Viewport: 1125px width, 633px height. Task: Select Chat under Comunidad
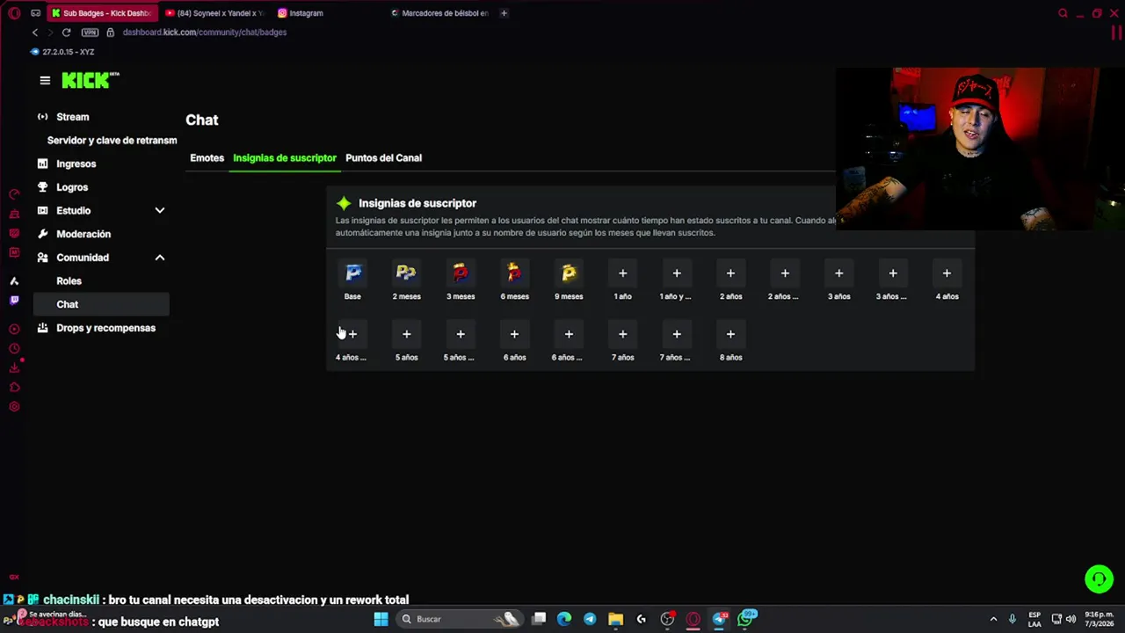point(102,304)
